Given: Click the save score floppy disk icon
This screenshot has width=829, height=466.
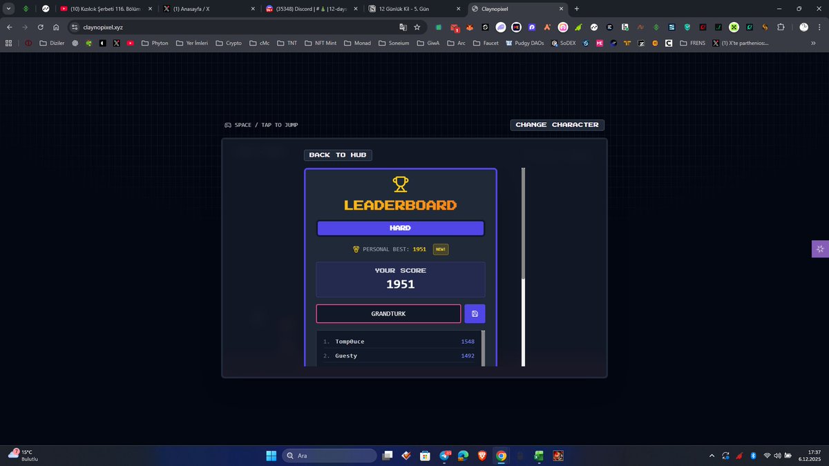Looking at the screenshot, I should coord(475,313).
